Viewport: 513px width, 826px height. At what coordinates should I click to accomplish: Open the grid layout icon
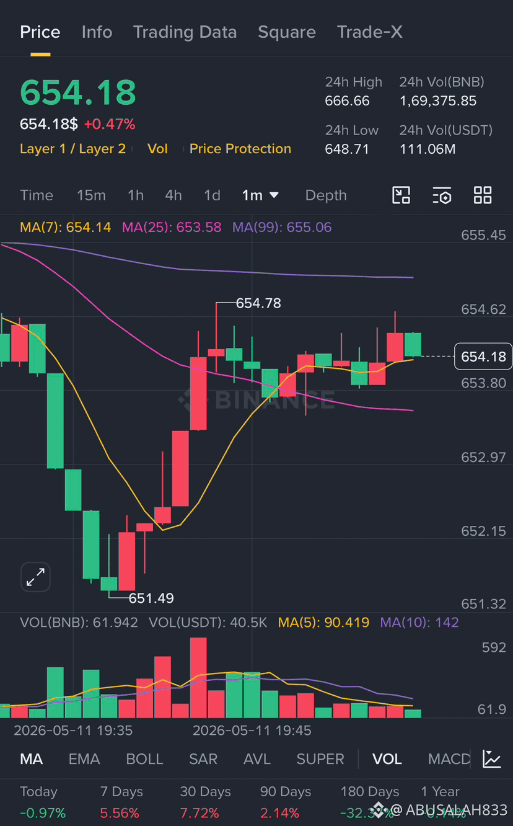click(483, 195)
